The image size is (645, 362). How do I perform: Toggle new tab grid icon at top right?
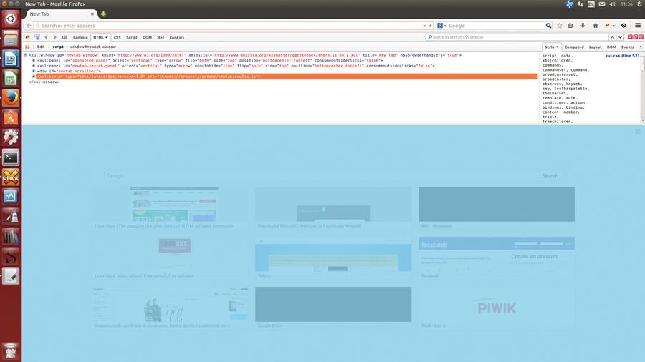coord(638,132)
